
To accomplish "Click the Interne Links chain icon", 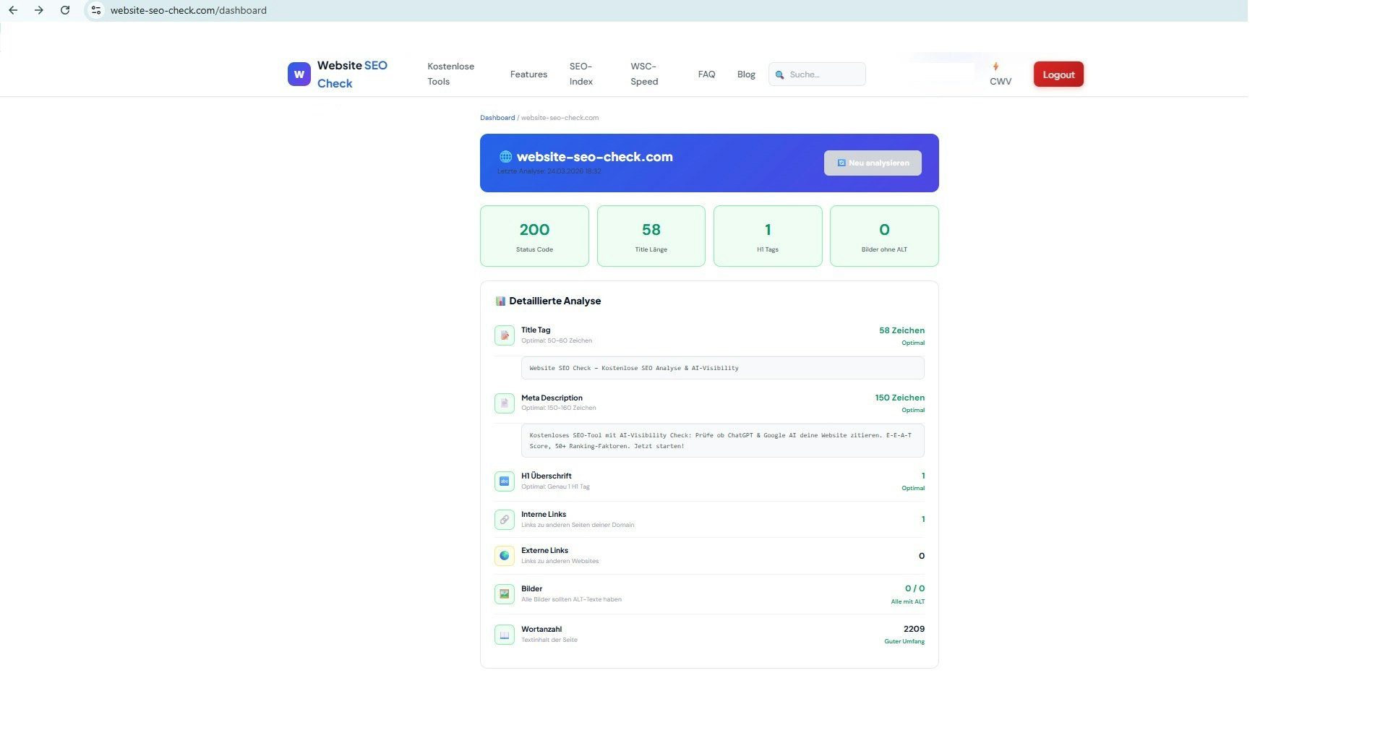I will pos(504,519).
